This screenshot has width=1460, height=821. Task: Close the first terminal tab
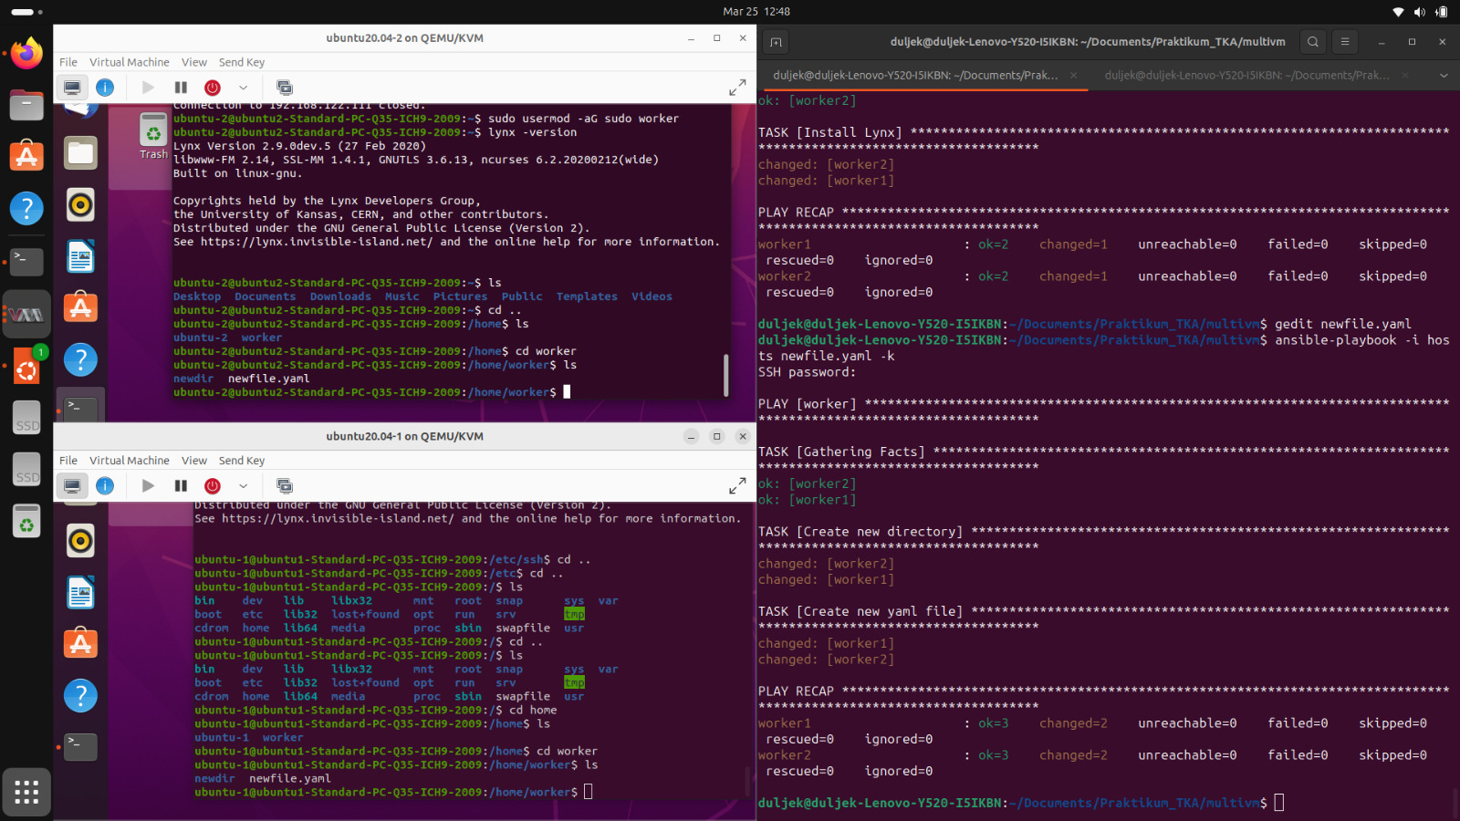coord(1073,75)
